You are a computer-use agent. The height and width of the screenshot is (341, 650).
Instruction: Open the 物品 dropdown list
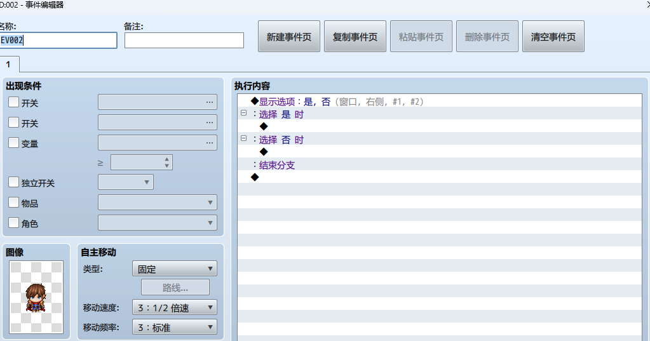(x=158, y=203)
